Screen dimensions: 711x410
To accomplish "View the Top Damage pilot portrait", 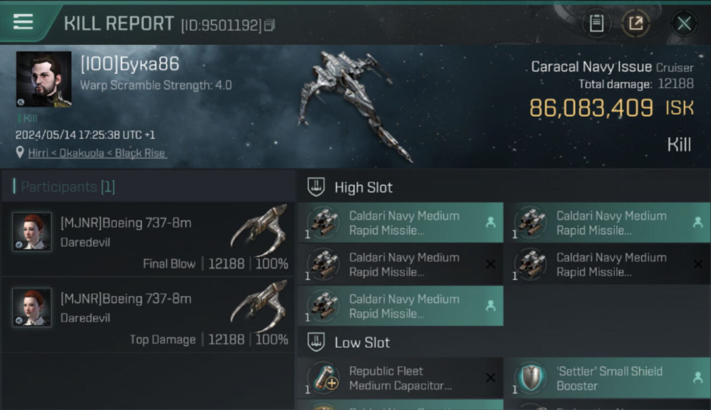I will click(32, 307).
